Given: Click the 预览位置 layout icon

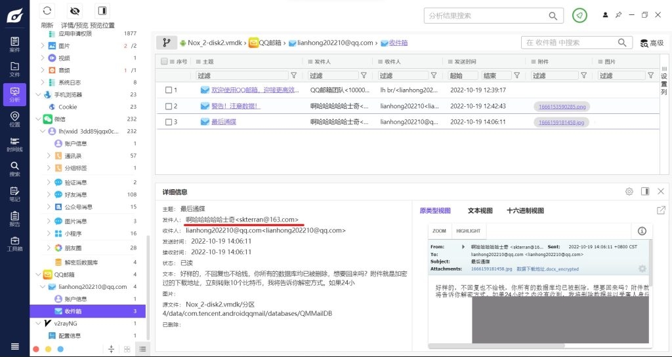Looking at the screenshot, I should point(102,11).
